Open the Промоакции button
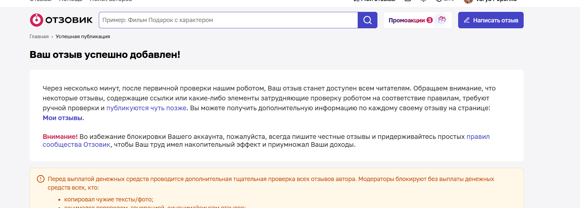This screenshot has height=208, width=580. pyautogui.click(x=418, y=20)
